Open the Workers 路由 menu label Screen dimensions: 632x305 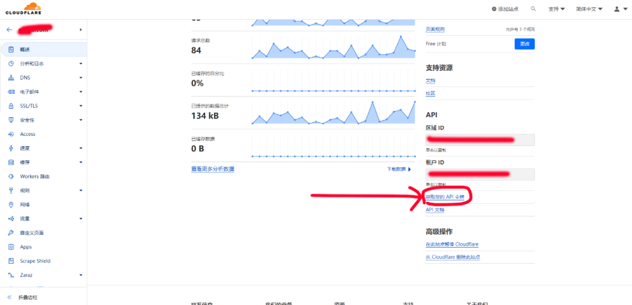tap(35, 177)
